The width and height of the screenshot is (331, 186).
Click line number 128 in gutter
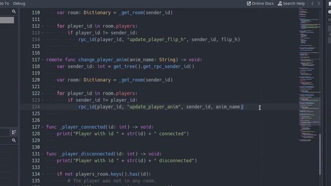(36, 134)
